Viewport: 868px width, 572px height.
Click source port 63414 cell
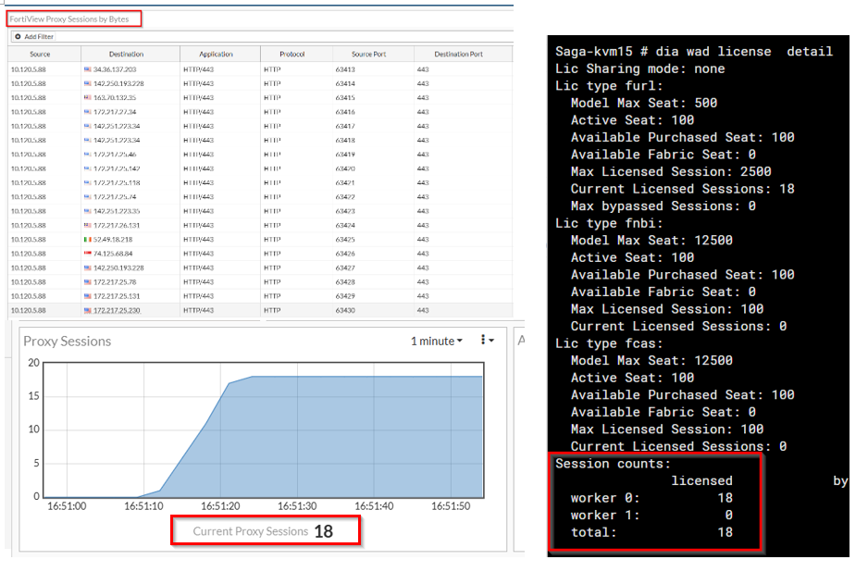pos(345,84)
